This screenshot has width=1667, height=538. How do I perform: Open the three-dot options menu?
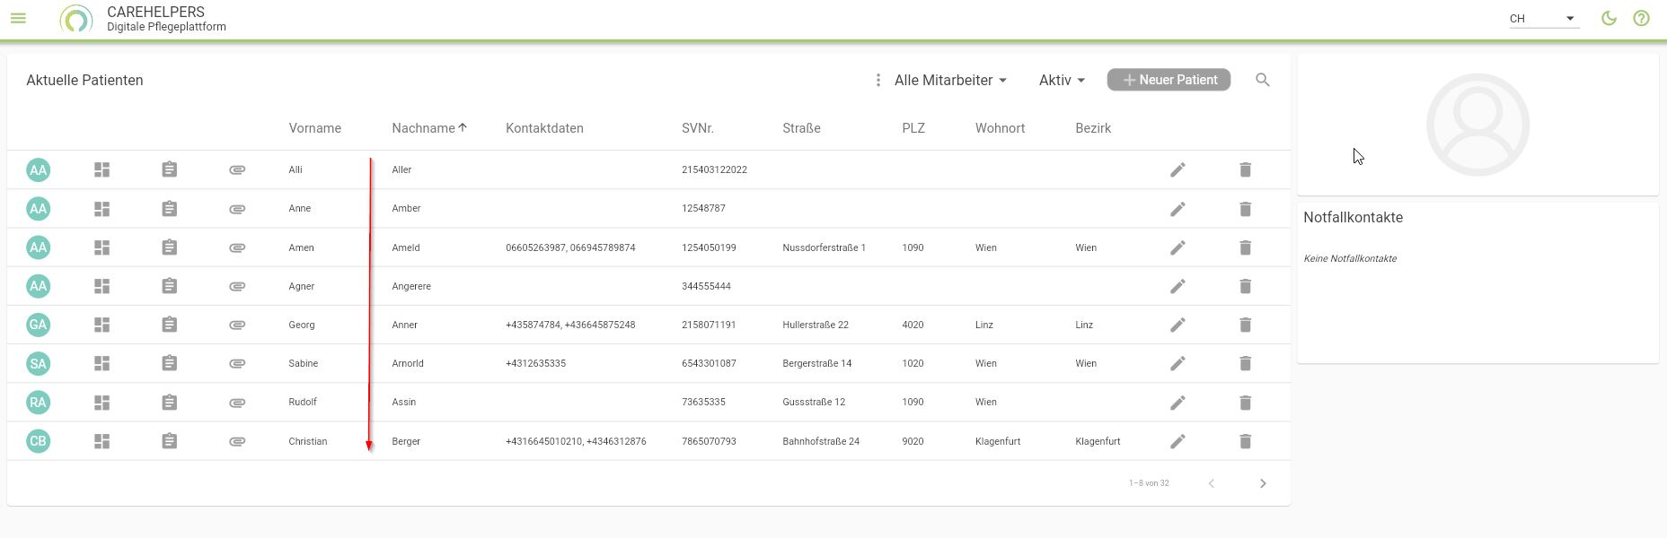(878, 80)
